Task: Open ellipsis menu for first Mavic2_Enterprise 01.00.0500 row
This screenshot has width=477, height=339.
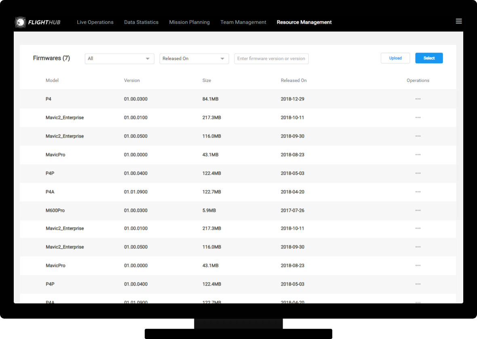Action: point(418,136)
